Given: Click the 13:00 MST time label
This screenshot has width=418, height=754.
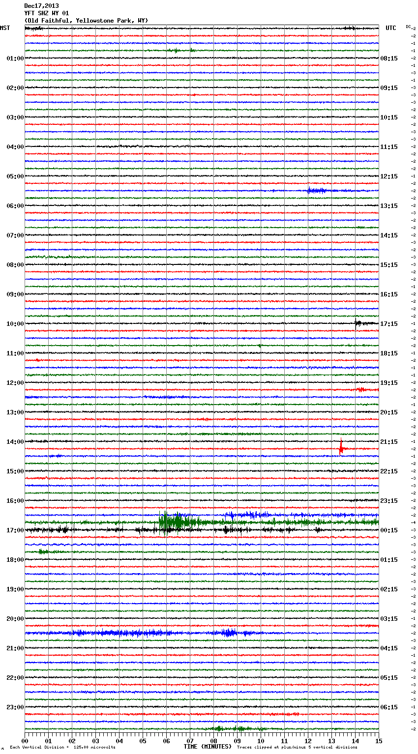Looking at the screenshot, I should [x=15, y=412].
